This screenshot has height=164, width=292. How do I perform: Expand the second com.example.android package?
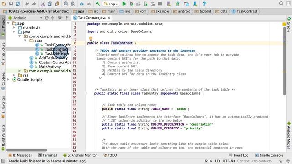click(20, 71)
